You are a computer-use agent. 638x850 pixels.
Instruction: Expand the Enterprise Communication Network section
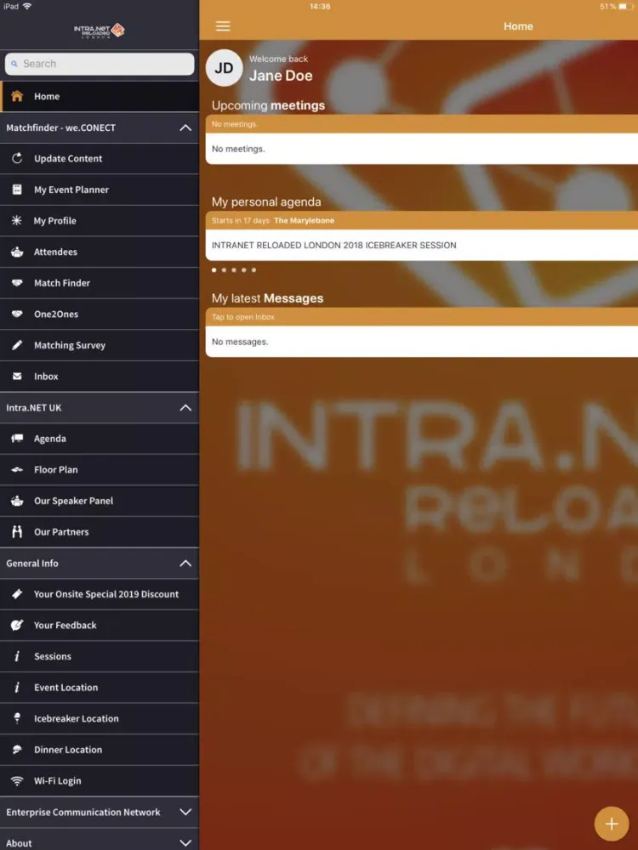coord(185,812)
